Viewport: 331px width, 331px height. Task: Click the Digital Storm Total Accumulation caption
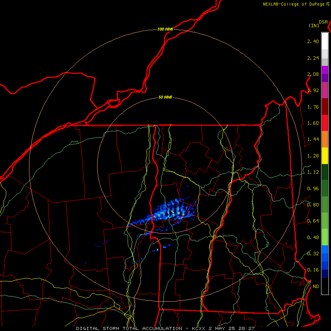click(165, 328)
